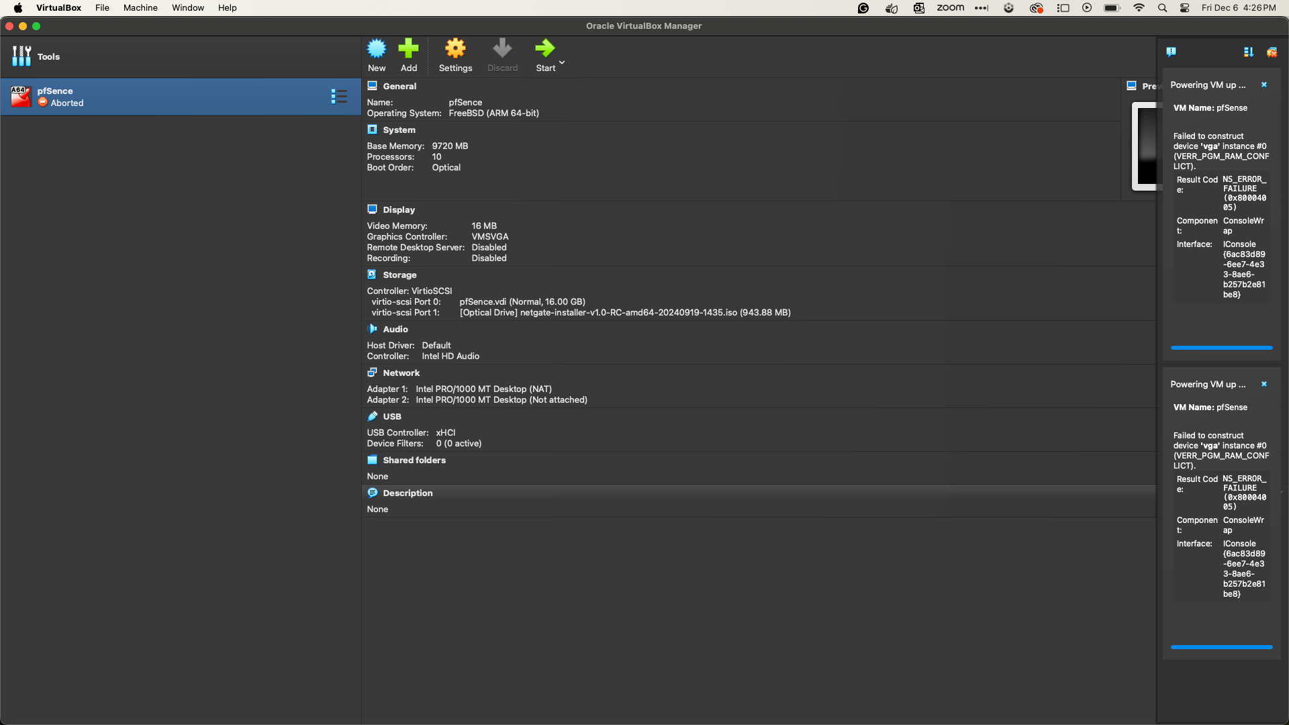Click the Display section header icon
The height and width of the screenshot is (725, 1289).
pyautogui.click(x=372, y=209)
